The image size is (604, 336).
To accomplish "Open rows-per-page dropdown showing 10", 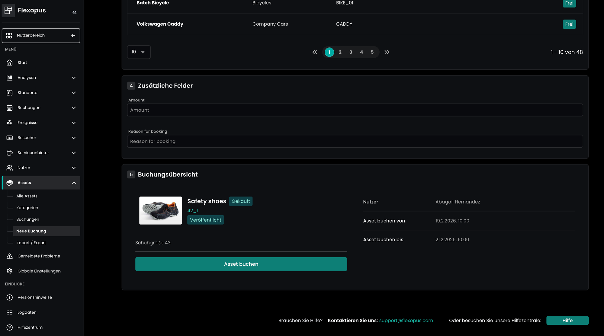I will 139,52.
